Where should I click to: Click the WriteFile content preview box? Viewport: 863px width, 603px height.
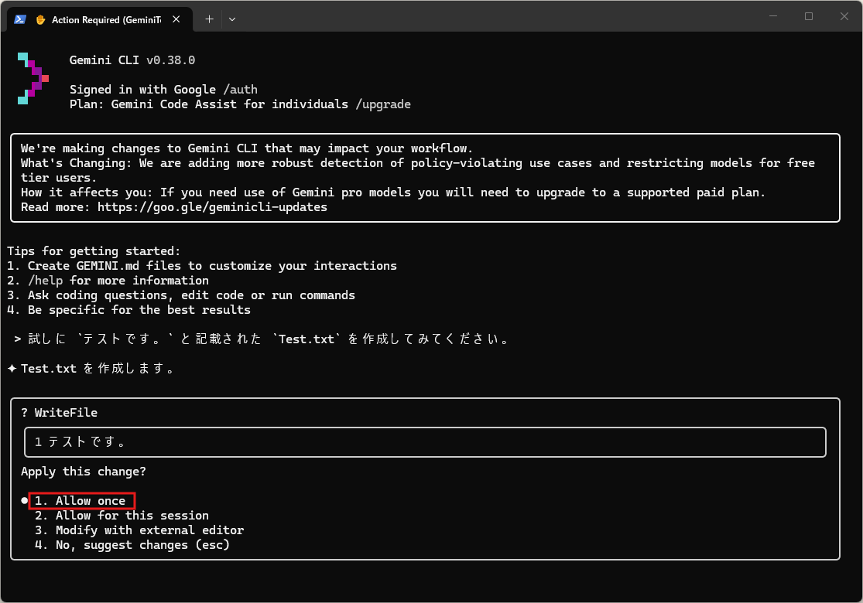coord(425,442)
